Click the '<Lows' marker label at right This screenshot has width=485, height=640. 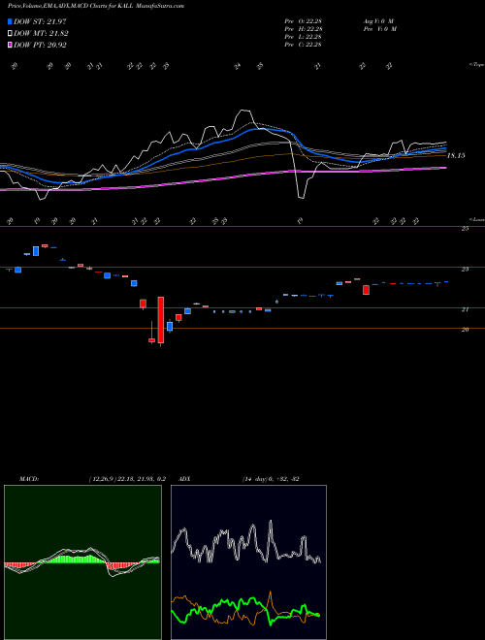click(477, 219)
